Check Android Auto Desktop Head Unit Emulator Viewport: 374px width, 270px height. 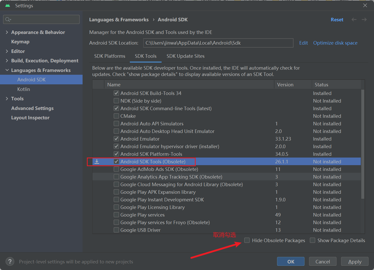click(x=116, y=131)
